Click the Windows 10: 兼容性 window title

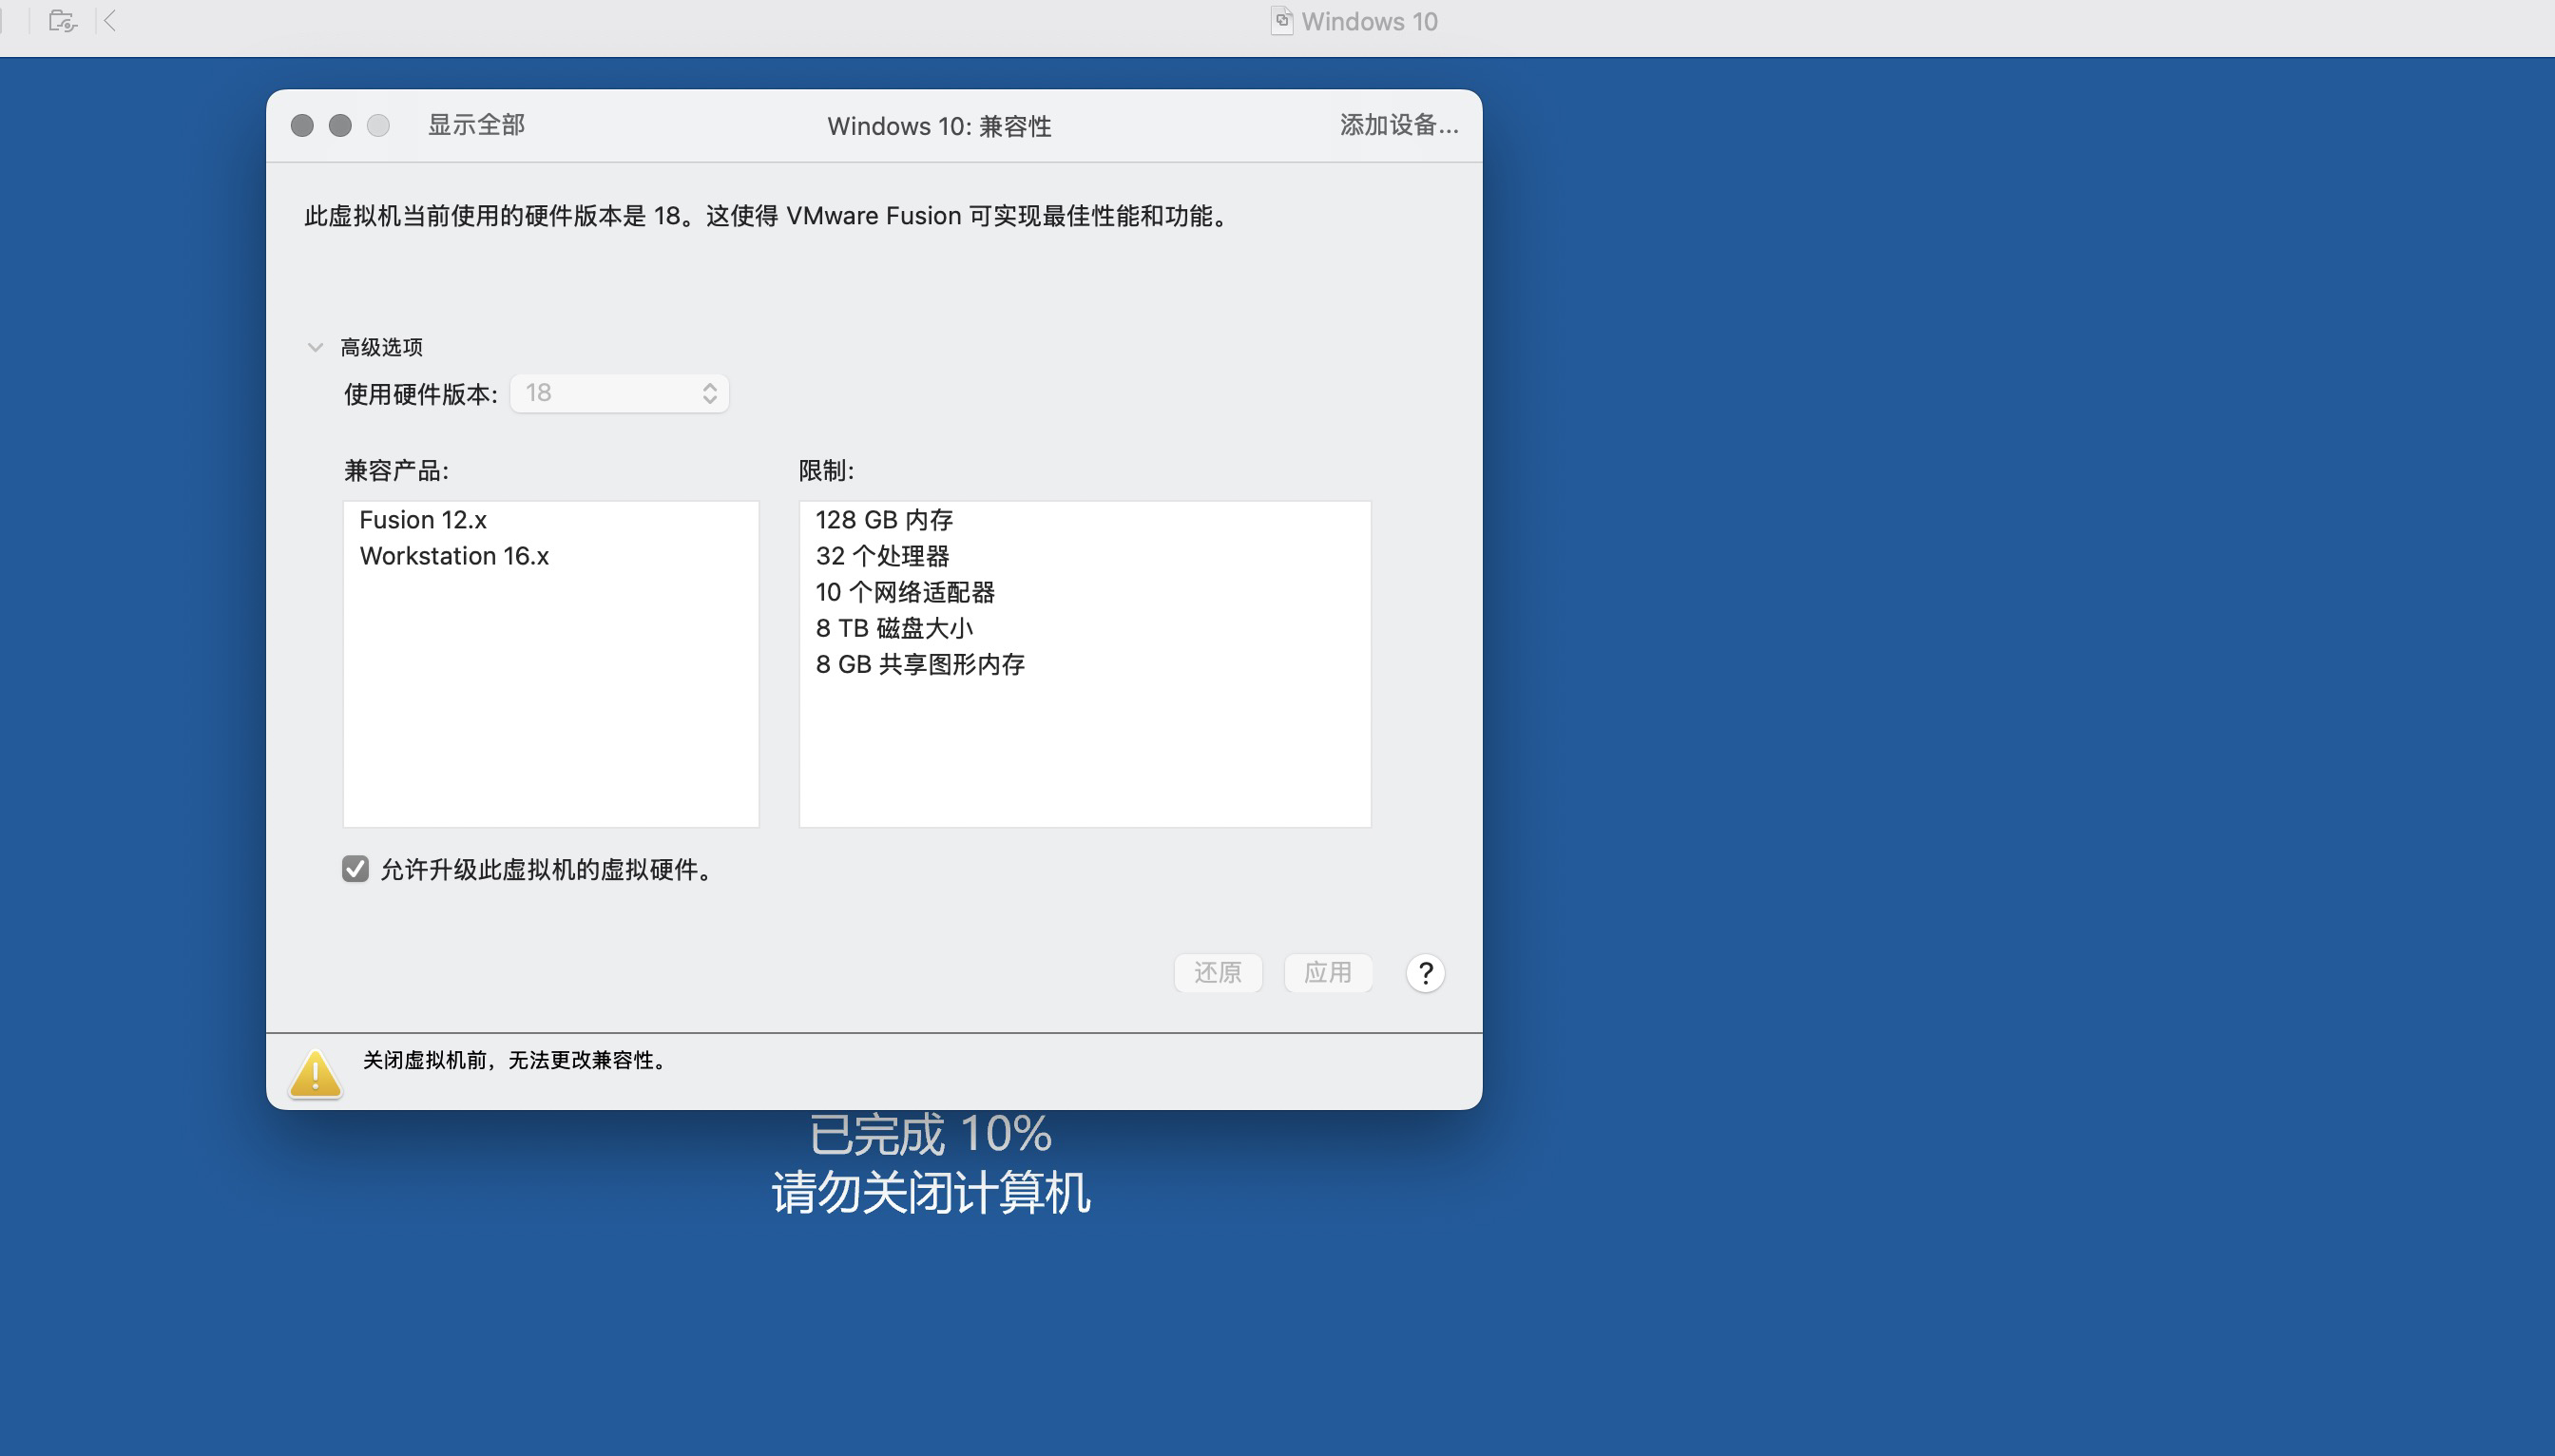point(939,126)
